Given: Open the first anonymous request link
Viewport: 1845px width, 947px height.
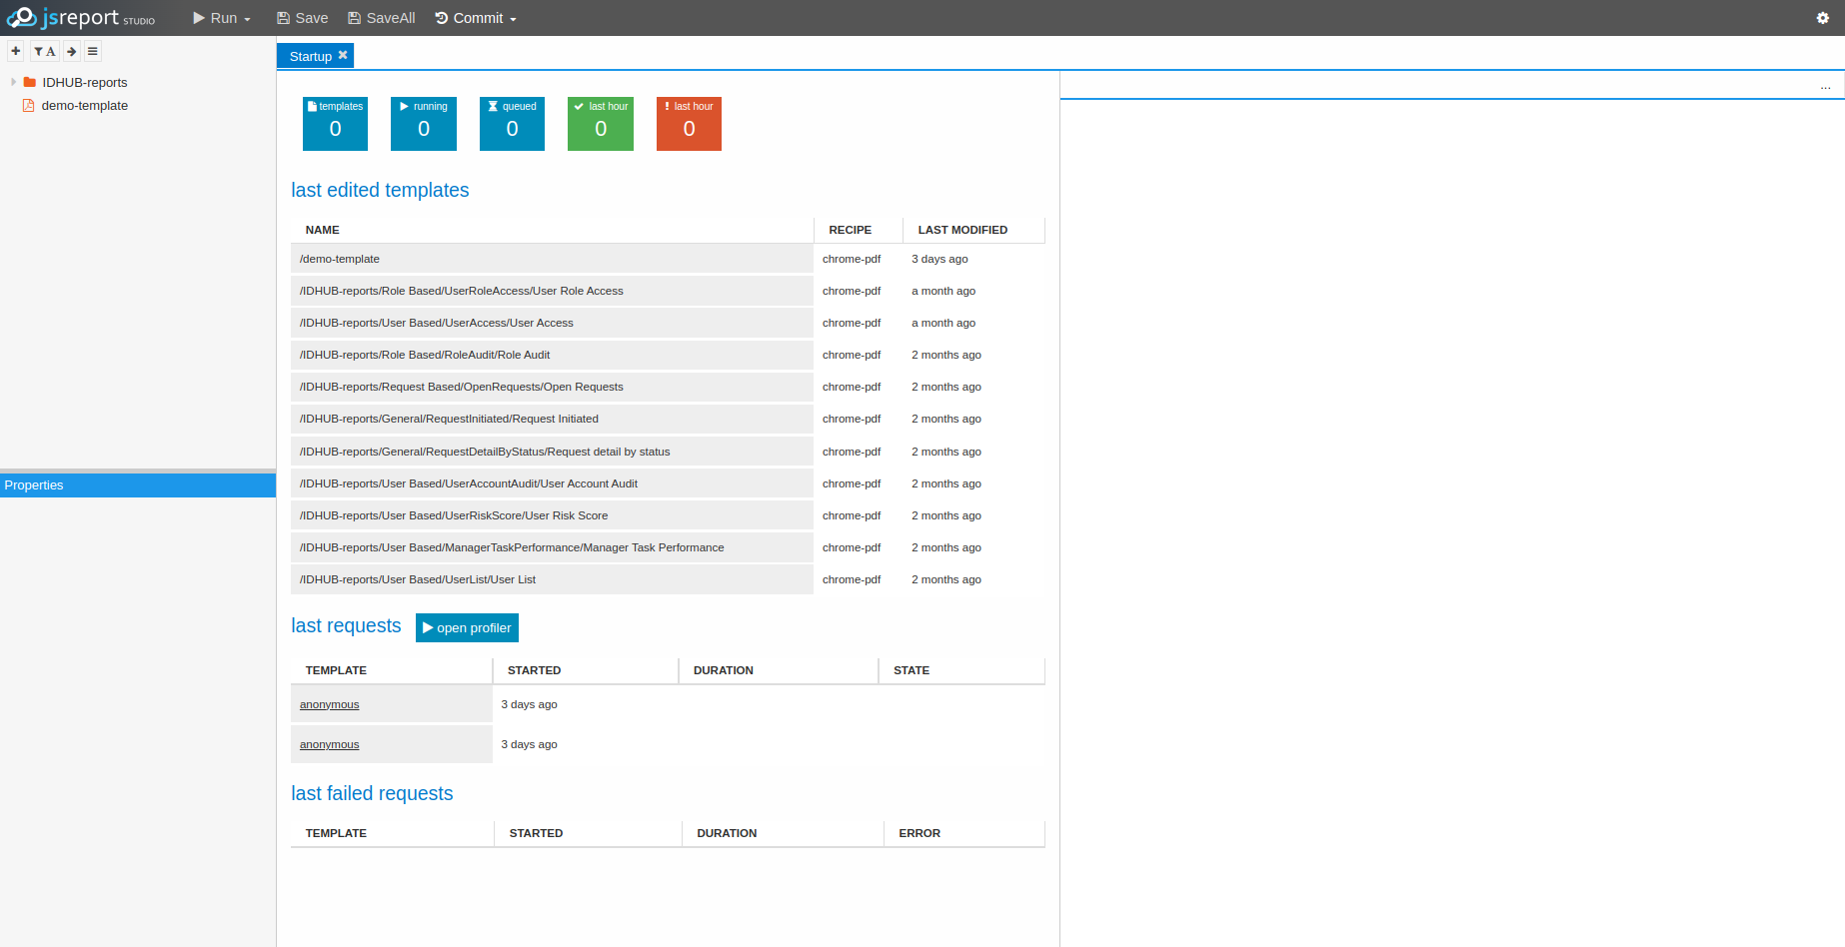Looking at the screenshot, I should (x=329, y=704).
